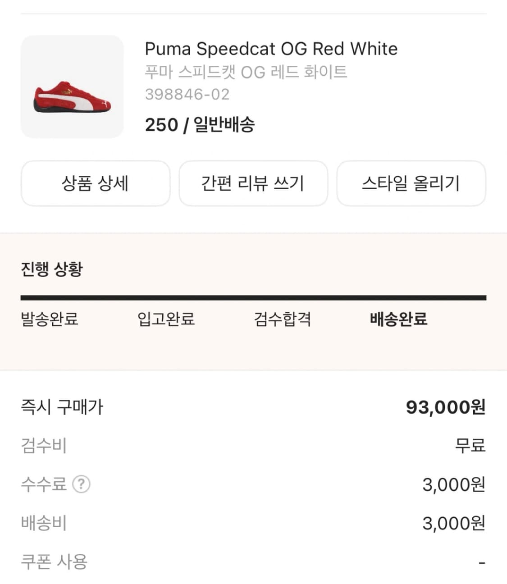Click the Puma Speedcat OG Red White title

271,49
